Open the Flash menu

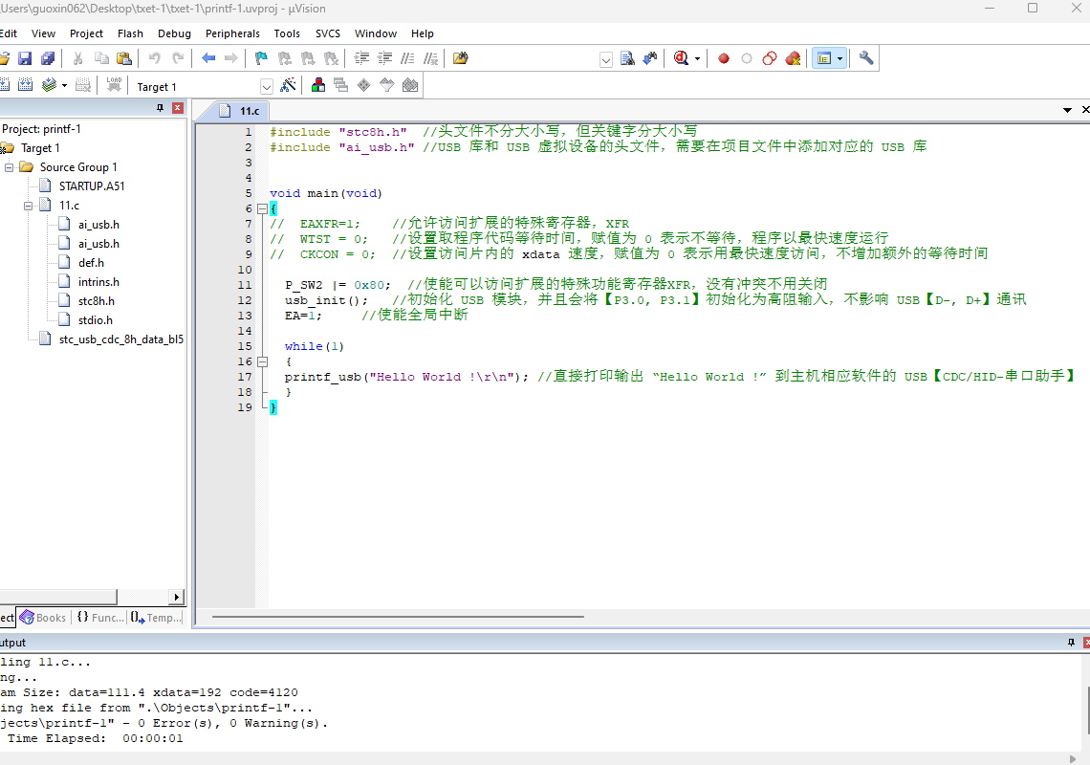point(130,33)
